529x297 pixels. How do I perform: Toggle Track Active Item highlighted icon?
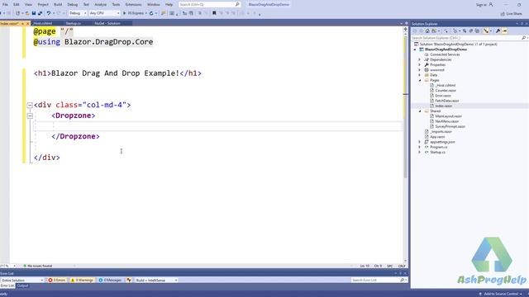click(x=486, y=31)
